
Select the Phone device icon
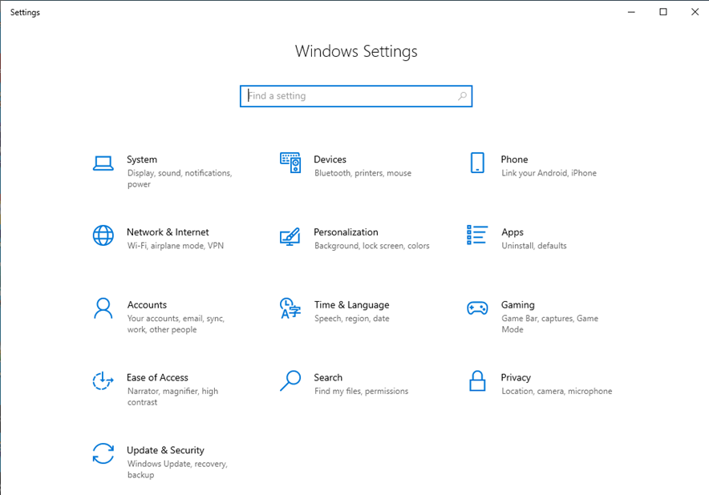[477, 163]
